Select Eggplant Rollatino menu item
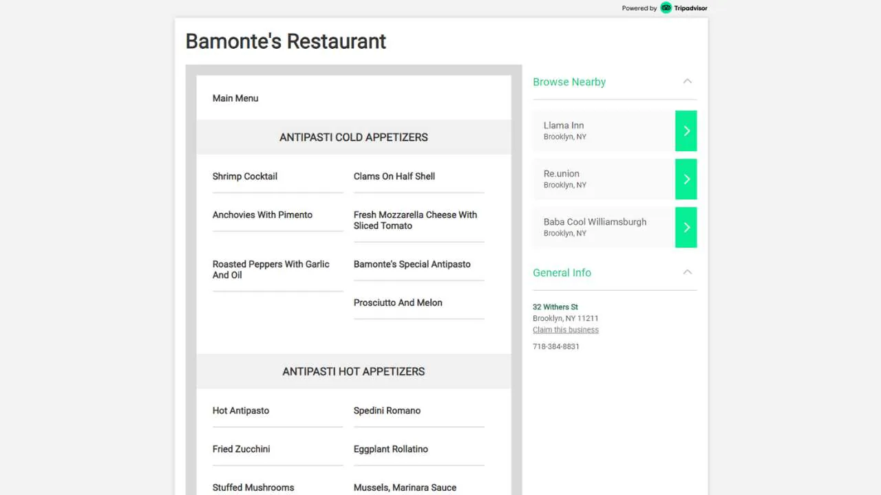 coord(391,450)
